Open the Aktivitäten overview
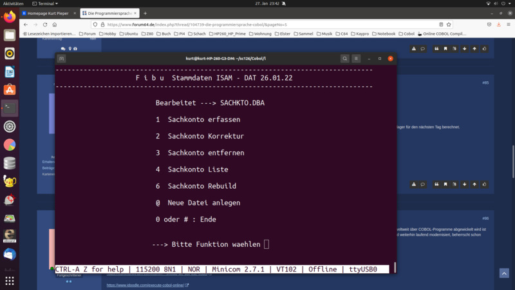515x290 pixels. 13,3
